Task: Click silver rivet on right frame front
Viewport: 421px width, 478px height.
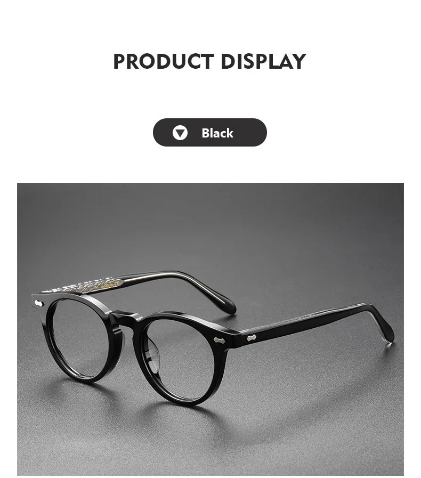Action: click(x=219, y=339)
